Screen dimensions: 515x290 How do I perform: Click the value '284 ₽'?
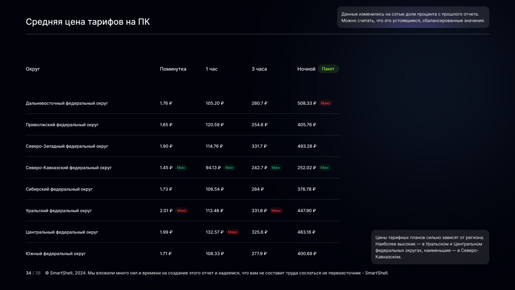[x=257, y=189]
